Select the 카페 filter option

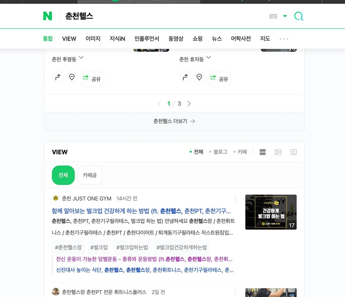point(240,152)
